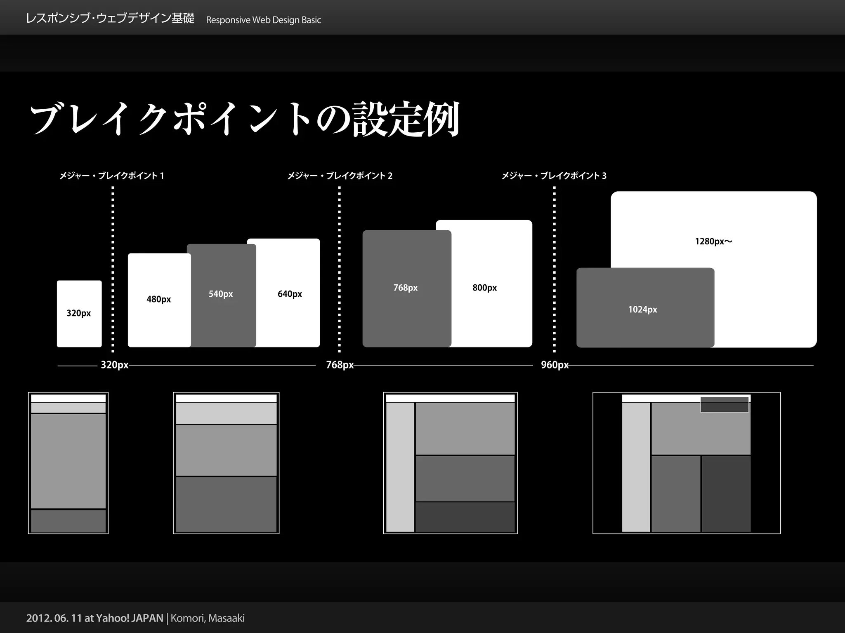Click the メジャー・ブレイクポイント 2 label

tap(340, 176)
